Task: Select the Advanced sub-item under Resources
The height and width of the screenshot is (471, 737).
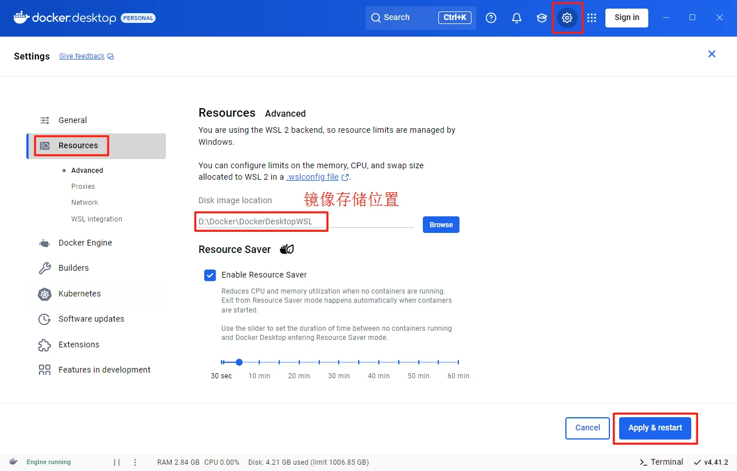Action: point(87,171)
